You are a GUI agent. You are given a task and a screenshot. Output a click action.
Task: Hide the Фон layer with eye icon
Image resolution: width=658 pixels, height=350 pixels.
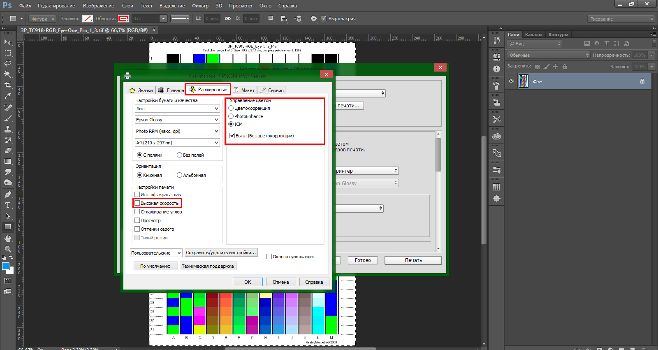(x=511, y=81)
